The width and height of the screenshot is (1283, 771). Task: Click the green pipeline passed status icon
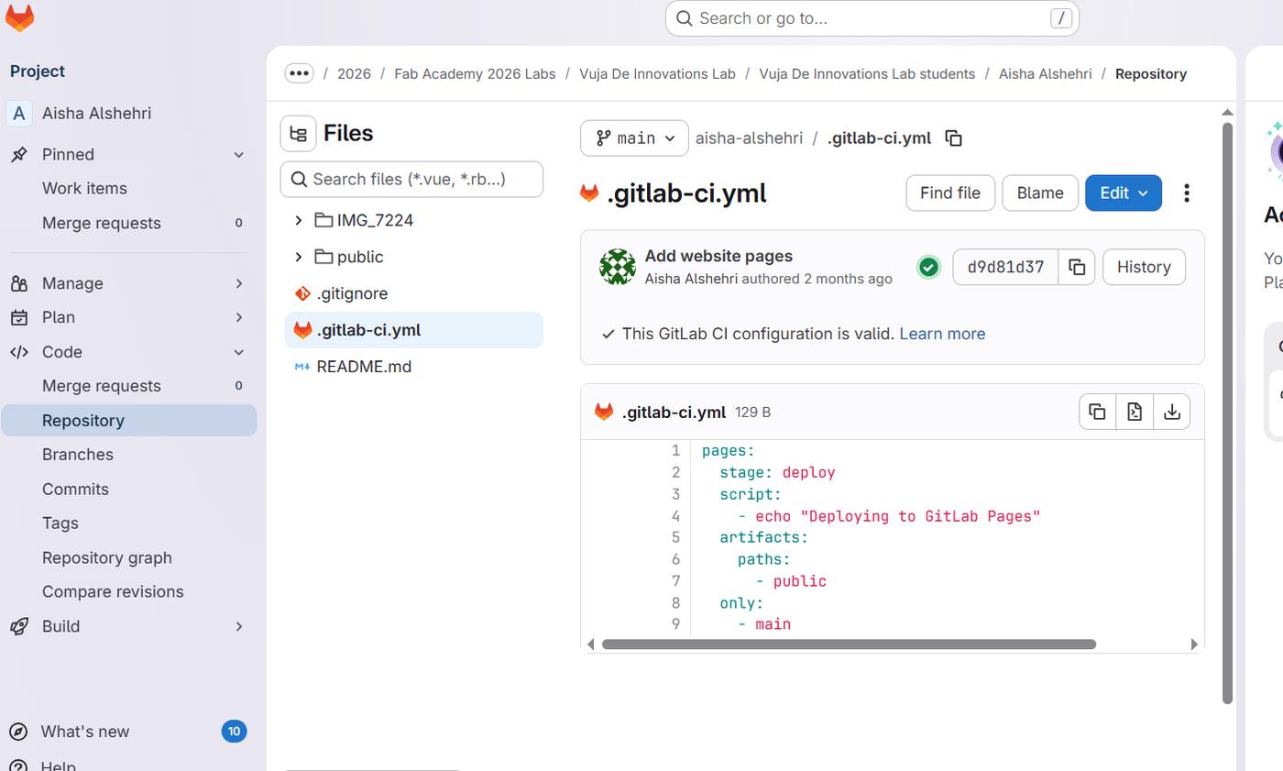928,267
